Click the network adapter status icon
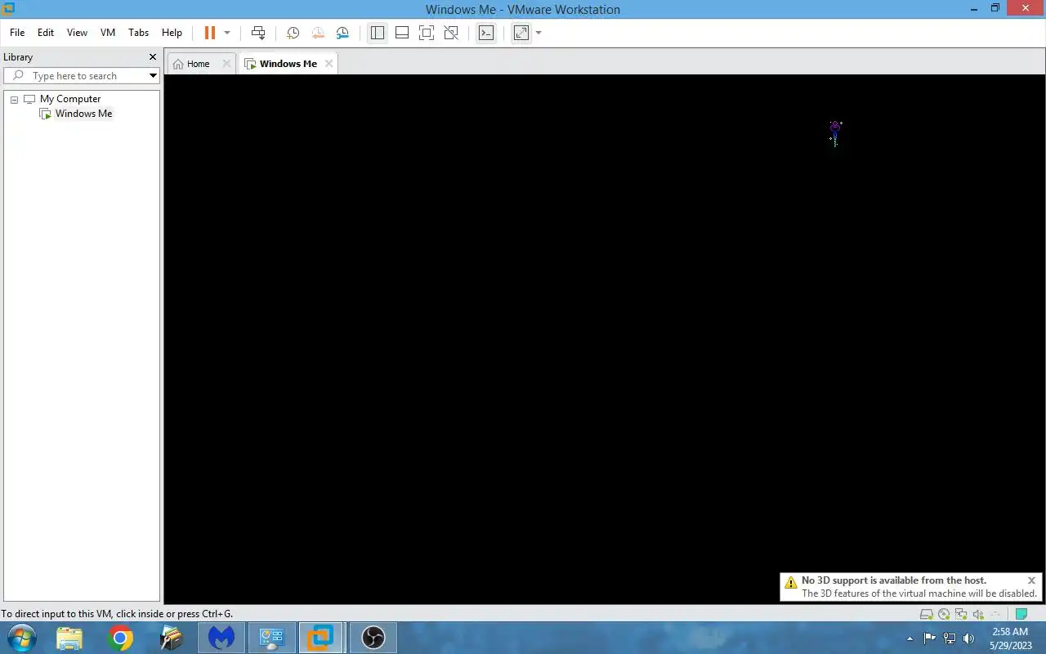This screenshot has width=1046, height=654. (x=961, y=615)
